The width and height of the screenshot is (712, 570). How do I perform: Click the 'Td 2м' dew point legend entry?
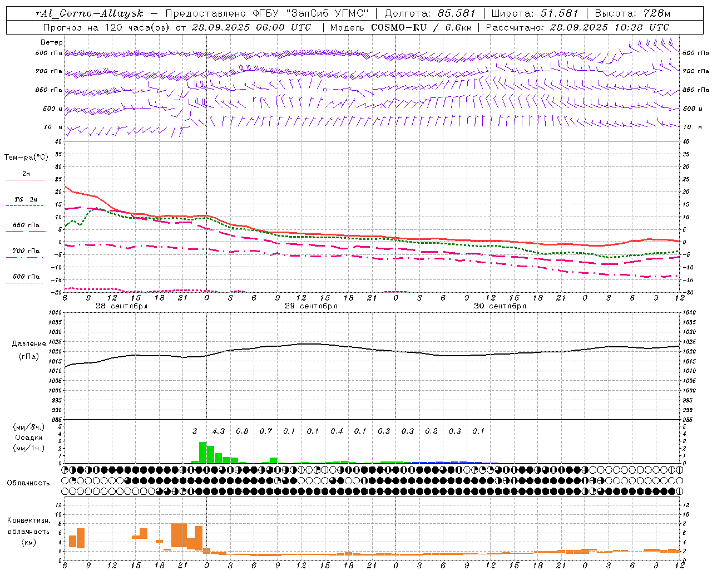(26, 199)
